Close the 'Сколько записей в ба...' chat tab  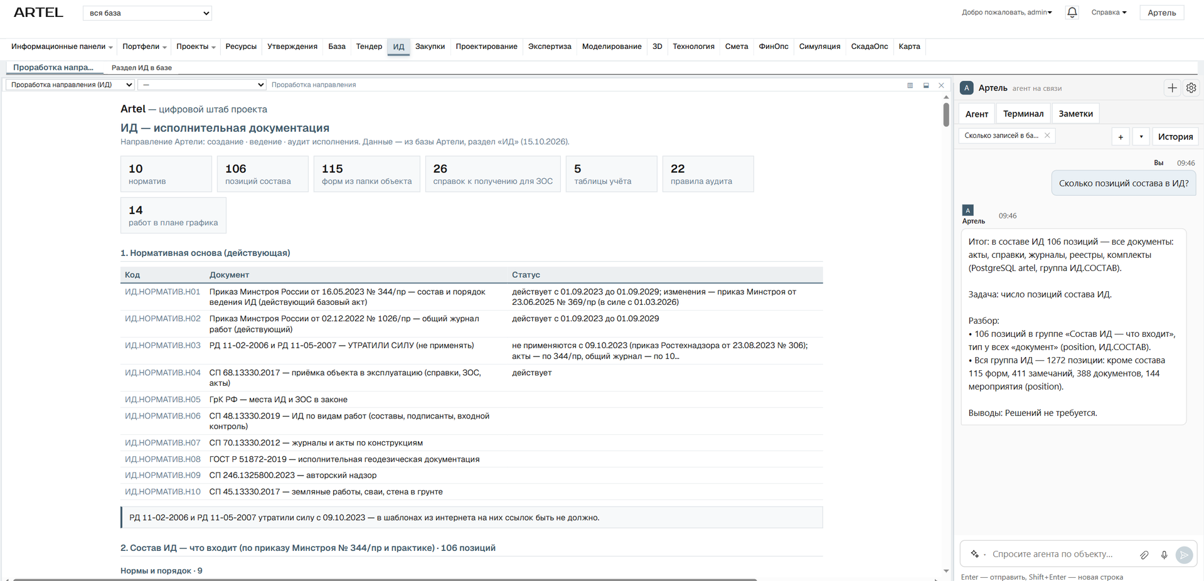pos(1047,136)
